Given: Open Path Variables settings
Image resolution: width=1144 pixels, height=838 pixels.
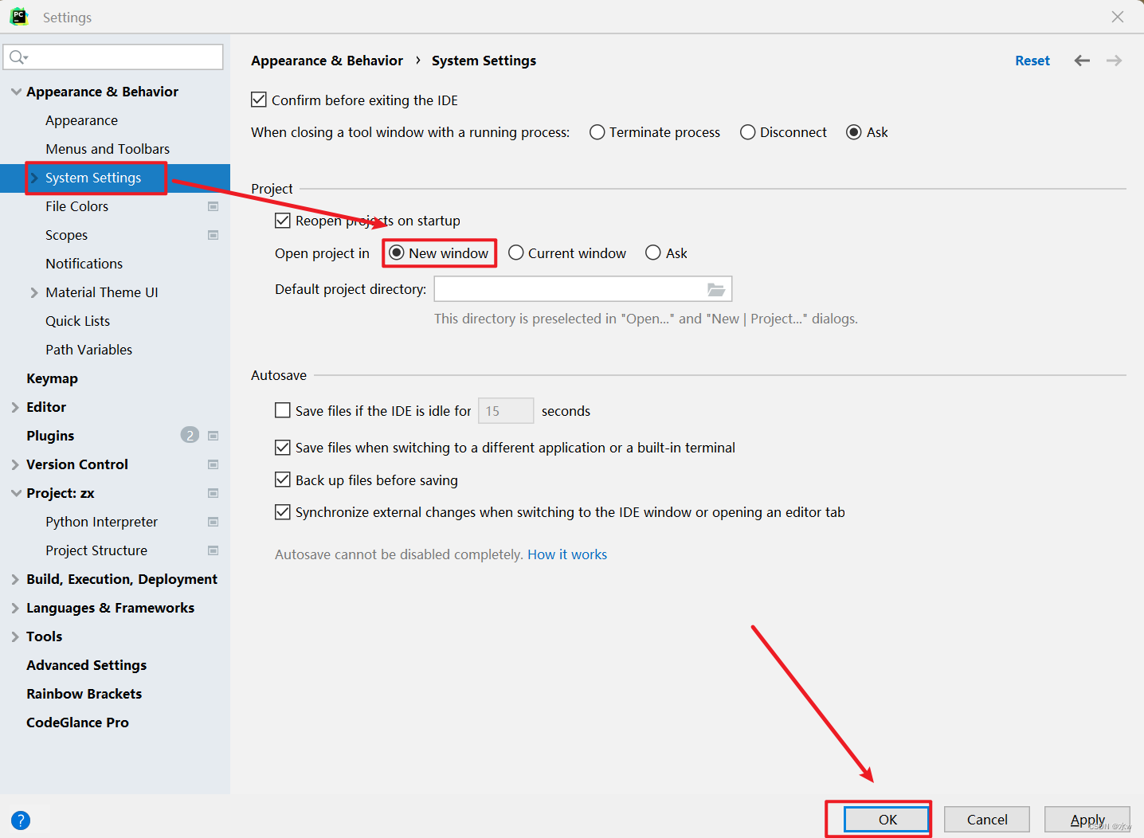Looking at the screenshot, I should [x=88, y=350].
